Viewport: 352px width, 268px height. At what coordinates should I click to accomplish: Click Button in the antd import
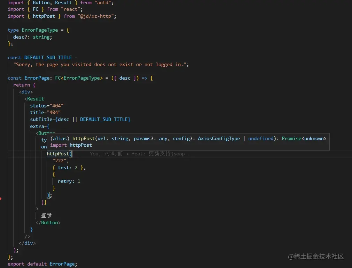(x=41, y=3)
